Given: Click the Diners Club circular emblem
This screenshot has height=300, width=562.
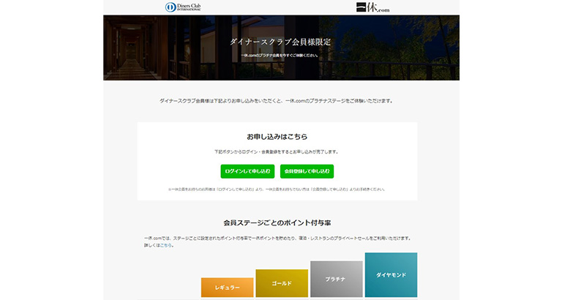Looking at the screenshot, I should [170, 7].
